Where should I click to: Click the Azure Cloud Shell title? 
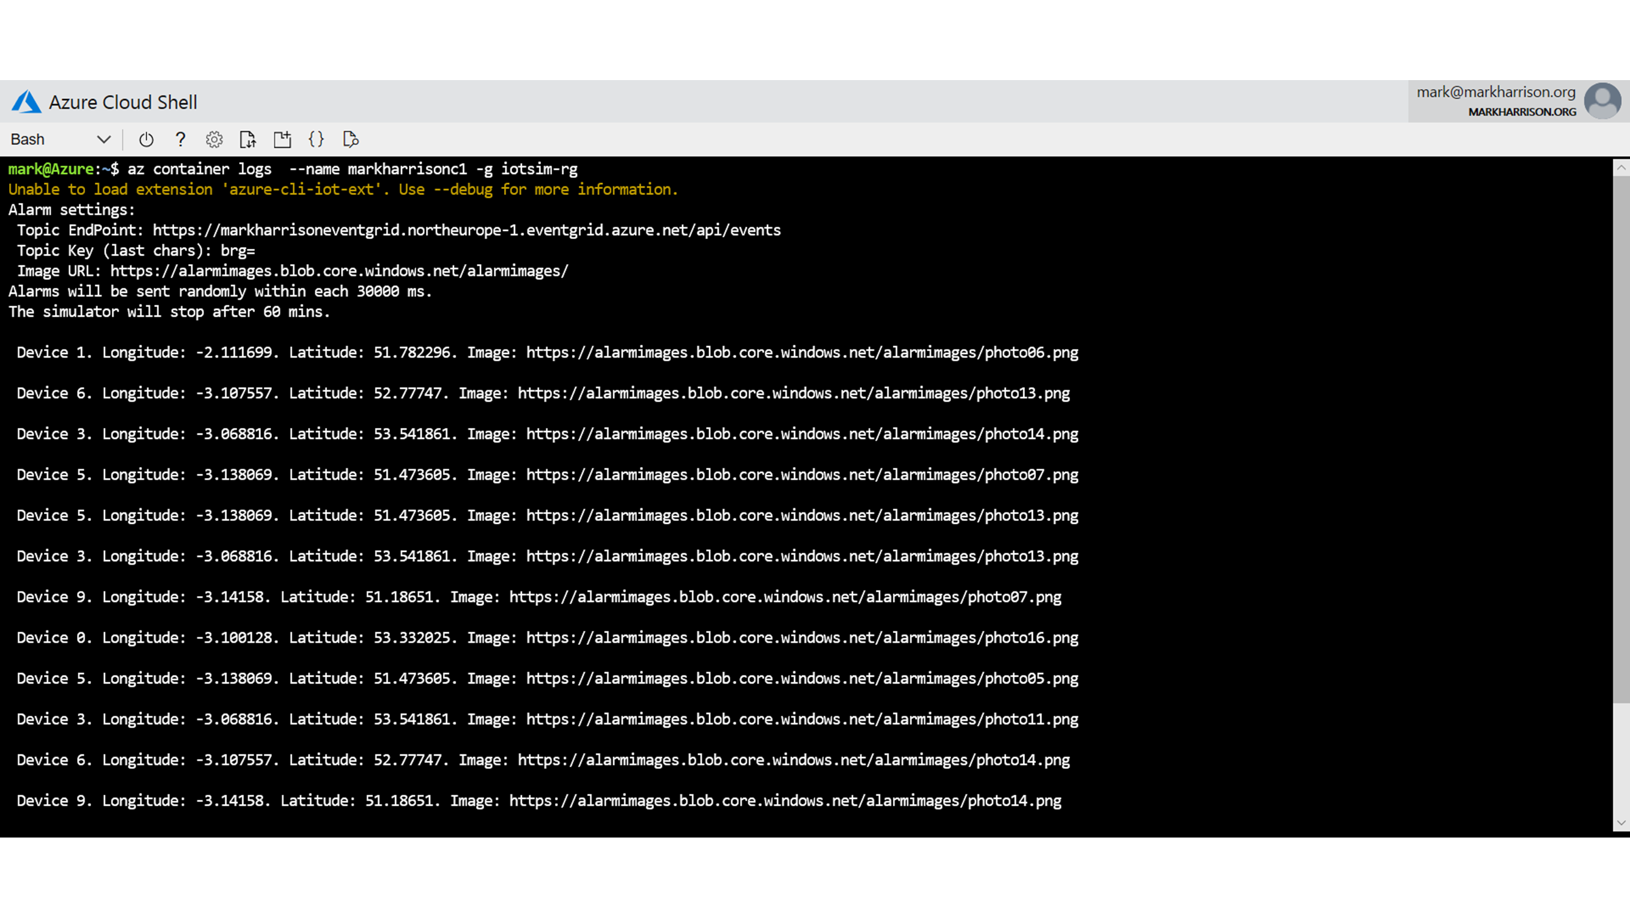[123, 103]
